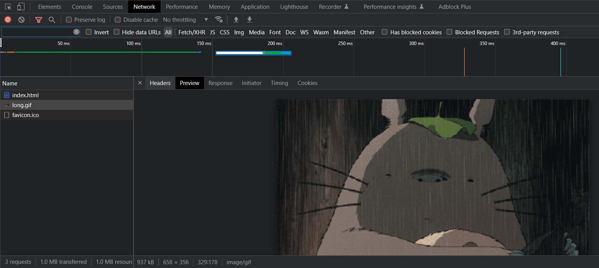This screenshot has width=599, height=268.
Task: Filter requests by Fetch/XHR
Action: (192, 32)
